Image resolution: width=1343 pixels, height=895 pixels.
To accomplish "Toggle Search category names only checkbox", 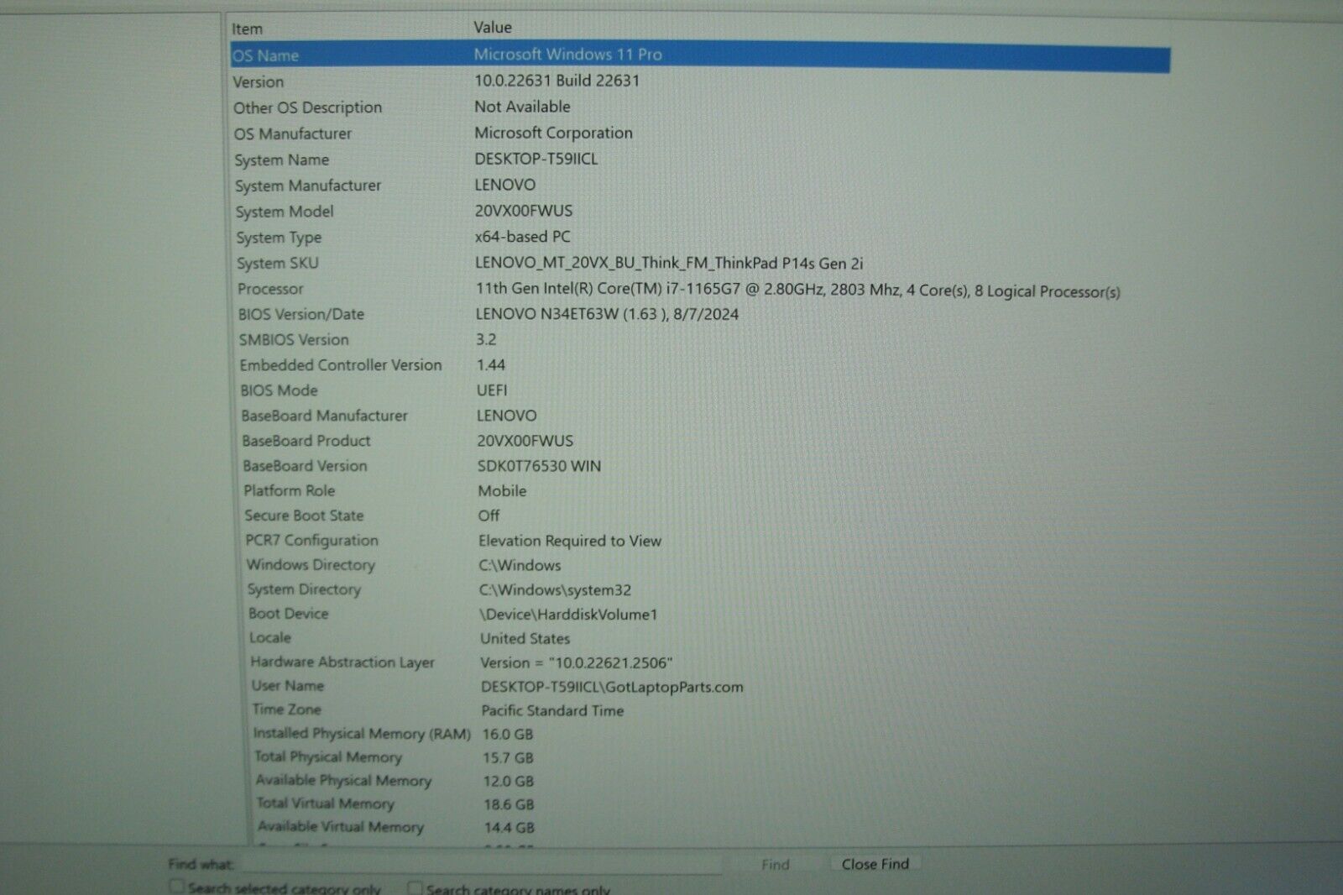I will pyautogui.click(x=415, y=887).
